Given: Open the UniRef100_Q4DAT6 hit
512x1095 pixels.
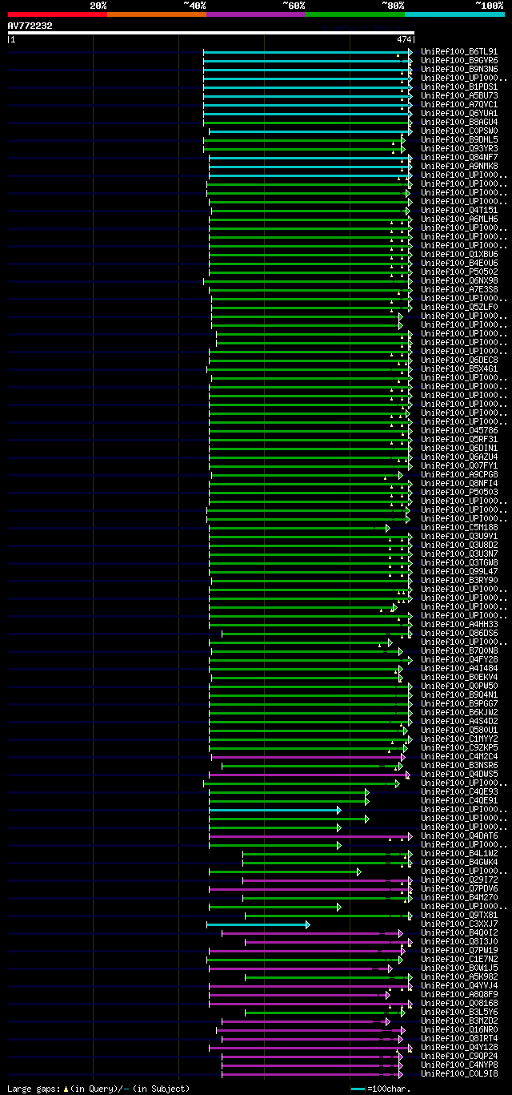Looking at the screenshot, I should [461, 835].
